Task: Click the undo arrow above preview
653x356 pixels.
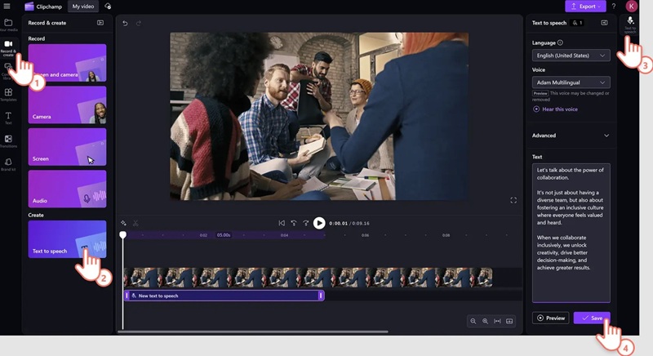Action: click(x=125, y=23)
